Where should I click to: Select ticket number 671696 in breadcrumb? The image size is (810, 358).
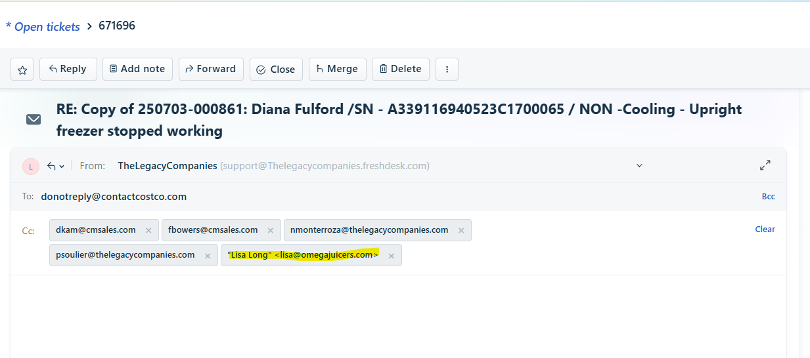click(x=117, y=26)
